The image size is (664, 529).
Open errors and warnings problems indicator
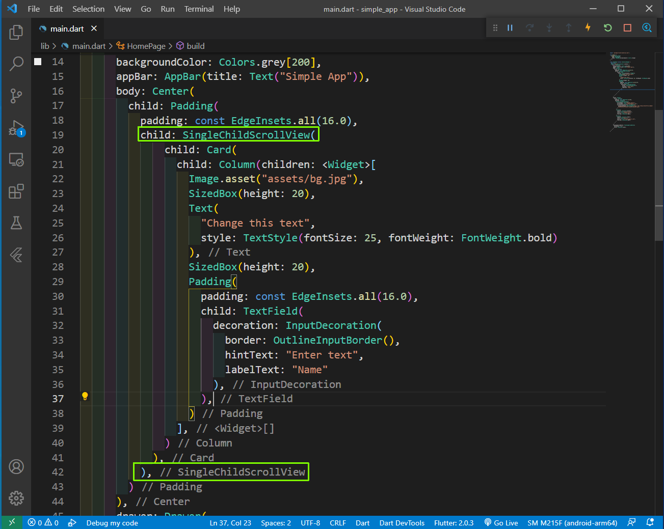tap(43, 523)
